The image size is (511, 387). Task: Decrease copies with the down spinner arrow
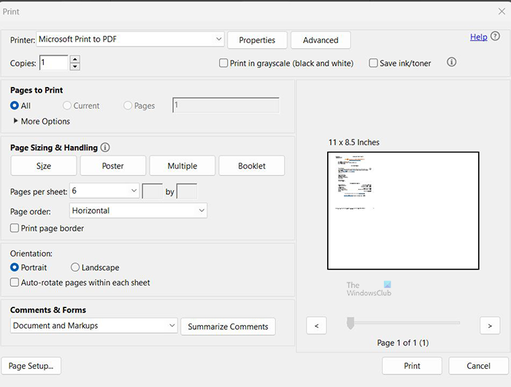74,67
